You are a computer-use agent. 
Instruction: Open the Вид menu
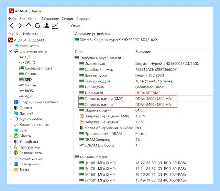click(22, 19)
